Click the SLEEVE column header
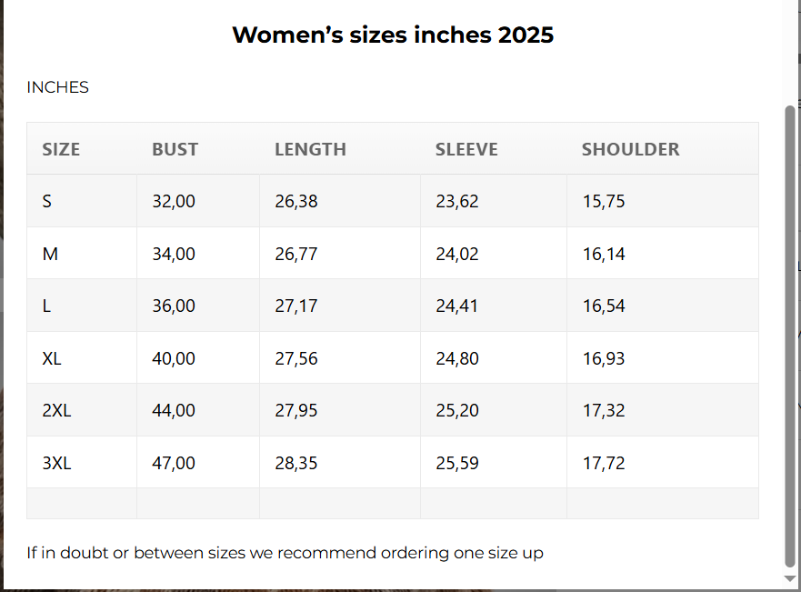This screenshot has width=801, height=592. pos(466,149)
